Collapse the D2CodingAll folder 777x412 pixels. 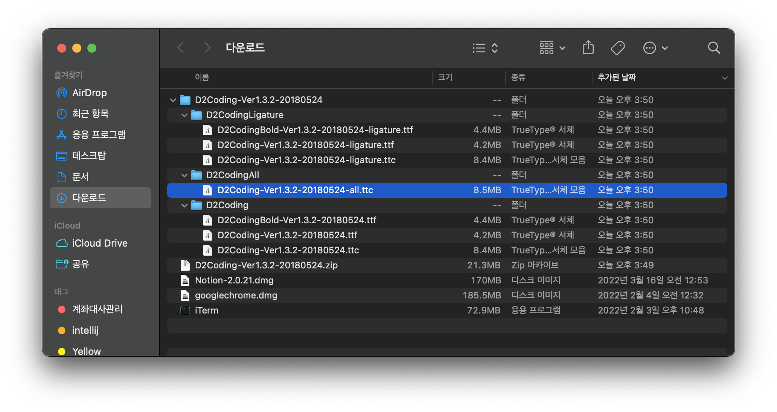(184, 175)
